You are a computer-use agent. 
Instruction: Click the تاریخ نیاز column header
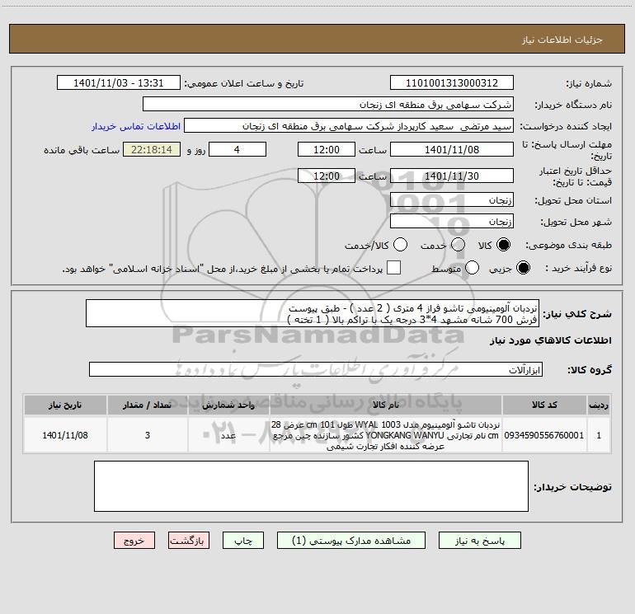point(65,405)
